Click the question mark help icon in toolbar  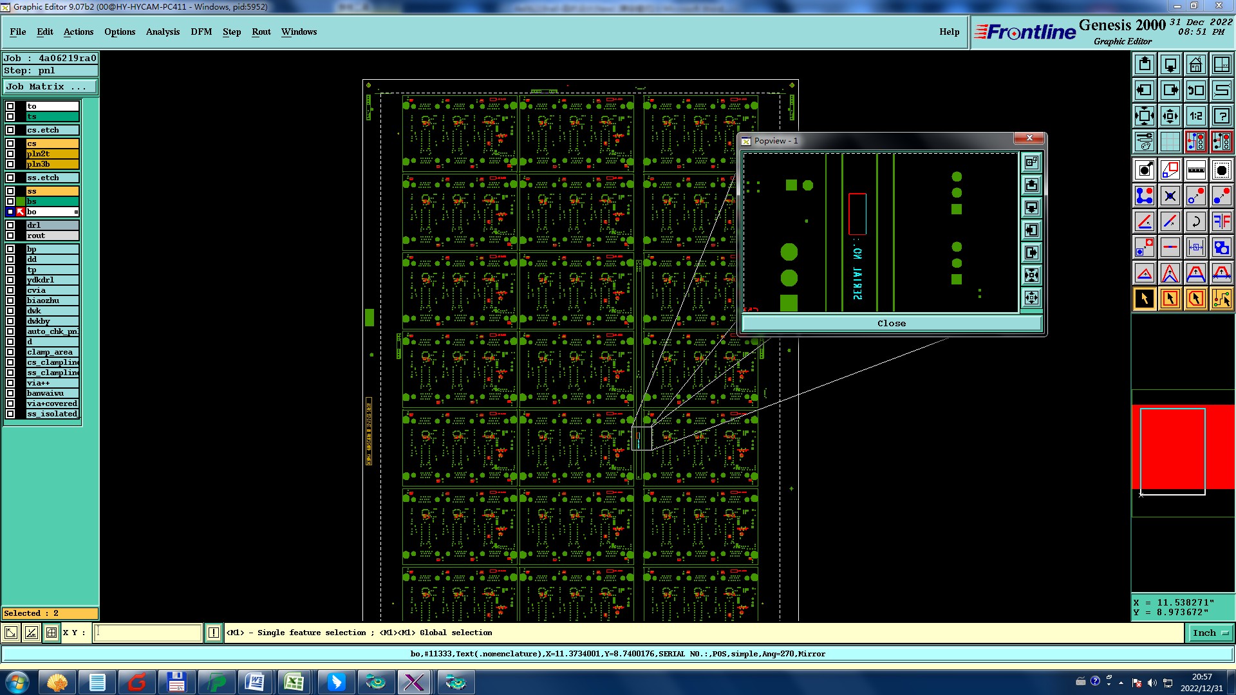[x=1221, y=116]
